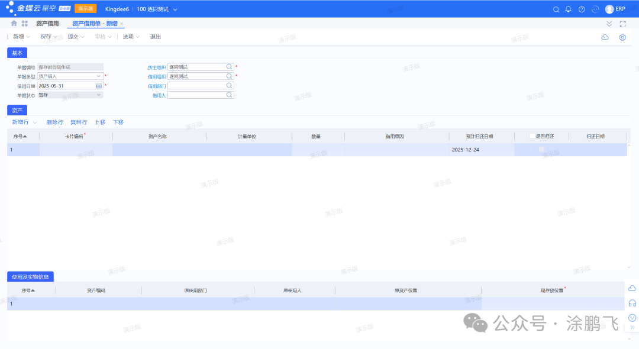Toggle the 是否归还 header checkbox
The height and width of the screenshot is (349, 639).
coord(532,136)
